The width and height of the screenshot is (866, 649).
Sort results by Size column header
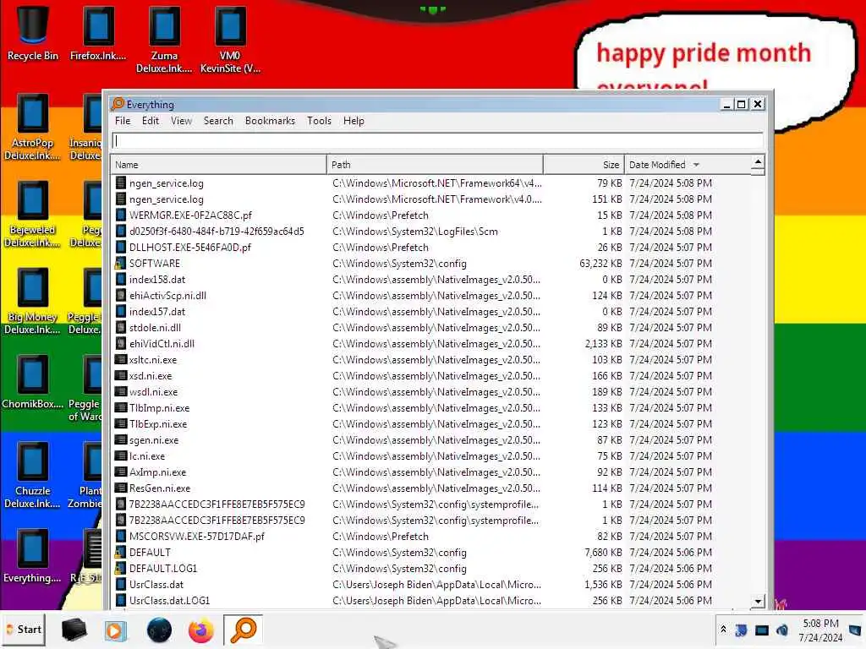tap(584, 165)
